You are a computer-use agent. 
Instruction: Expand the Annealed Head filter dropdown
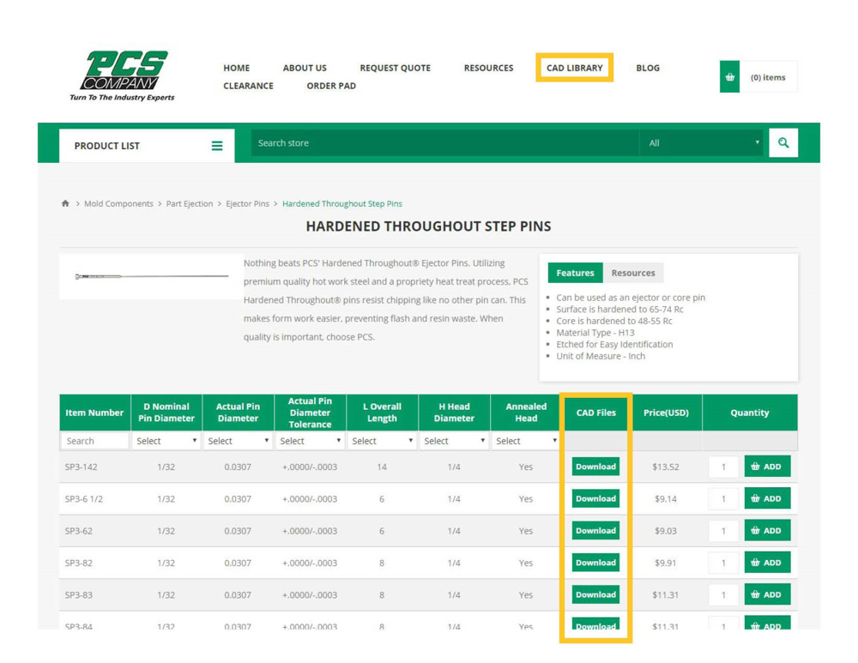[x=526, y=441]
